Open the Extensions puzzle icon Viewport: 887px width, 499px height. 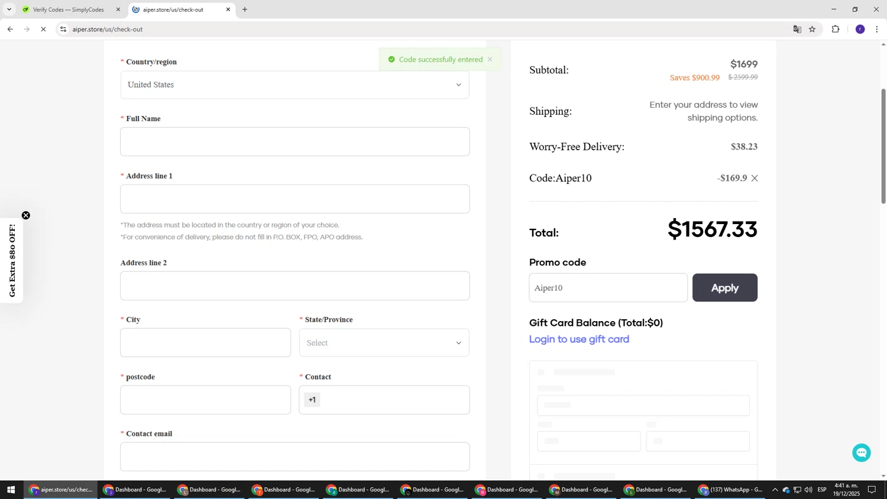(836, 29)
